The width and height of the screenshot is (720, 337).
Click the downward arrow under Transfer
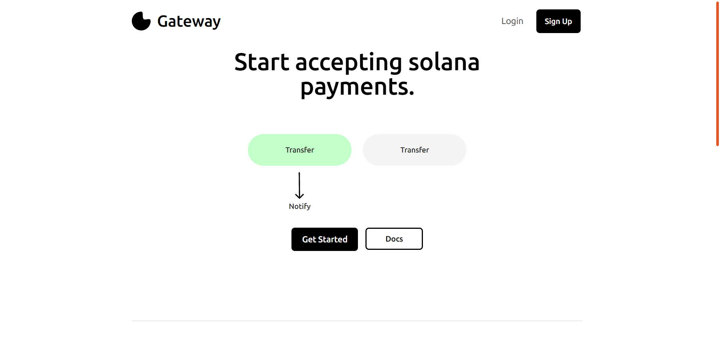(x=299, y=185)
